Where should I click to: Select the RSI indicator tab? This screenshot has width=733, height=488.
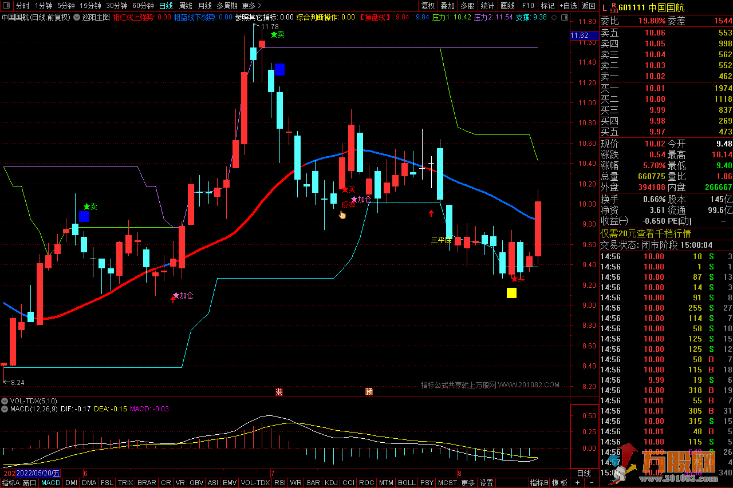point(279,483)
